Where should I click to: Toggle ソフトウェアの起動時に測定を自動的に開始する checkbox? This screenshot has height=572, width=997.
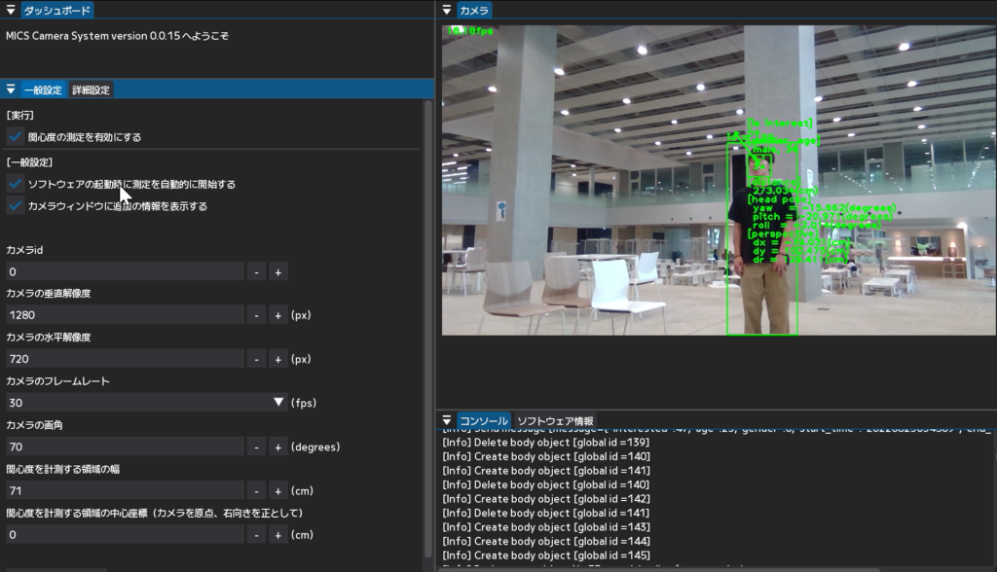pos(16,184)
